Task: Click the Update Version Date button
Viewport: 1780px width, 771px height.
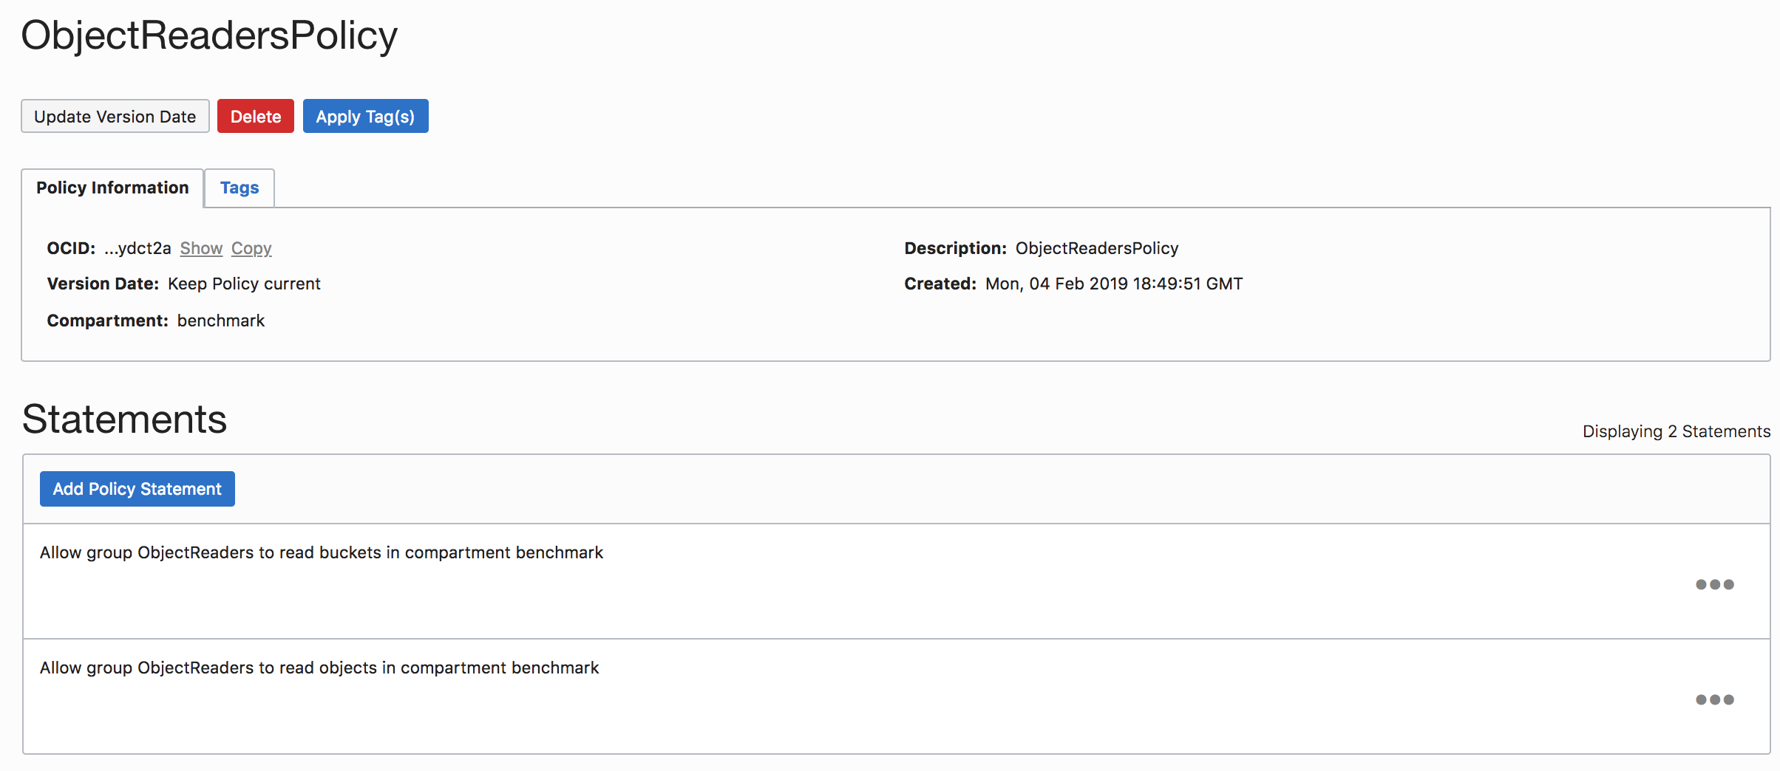Action: (x=115, y=117)
